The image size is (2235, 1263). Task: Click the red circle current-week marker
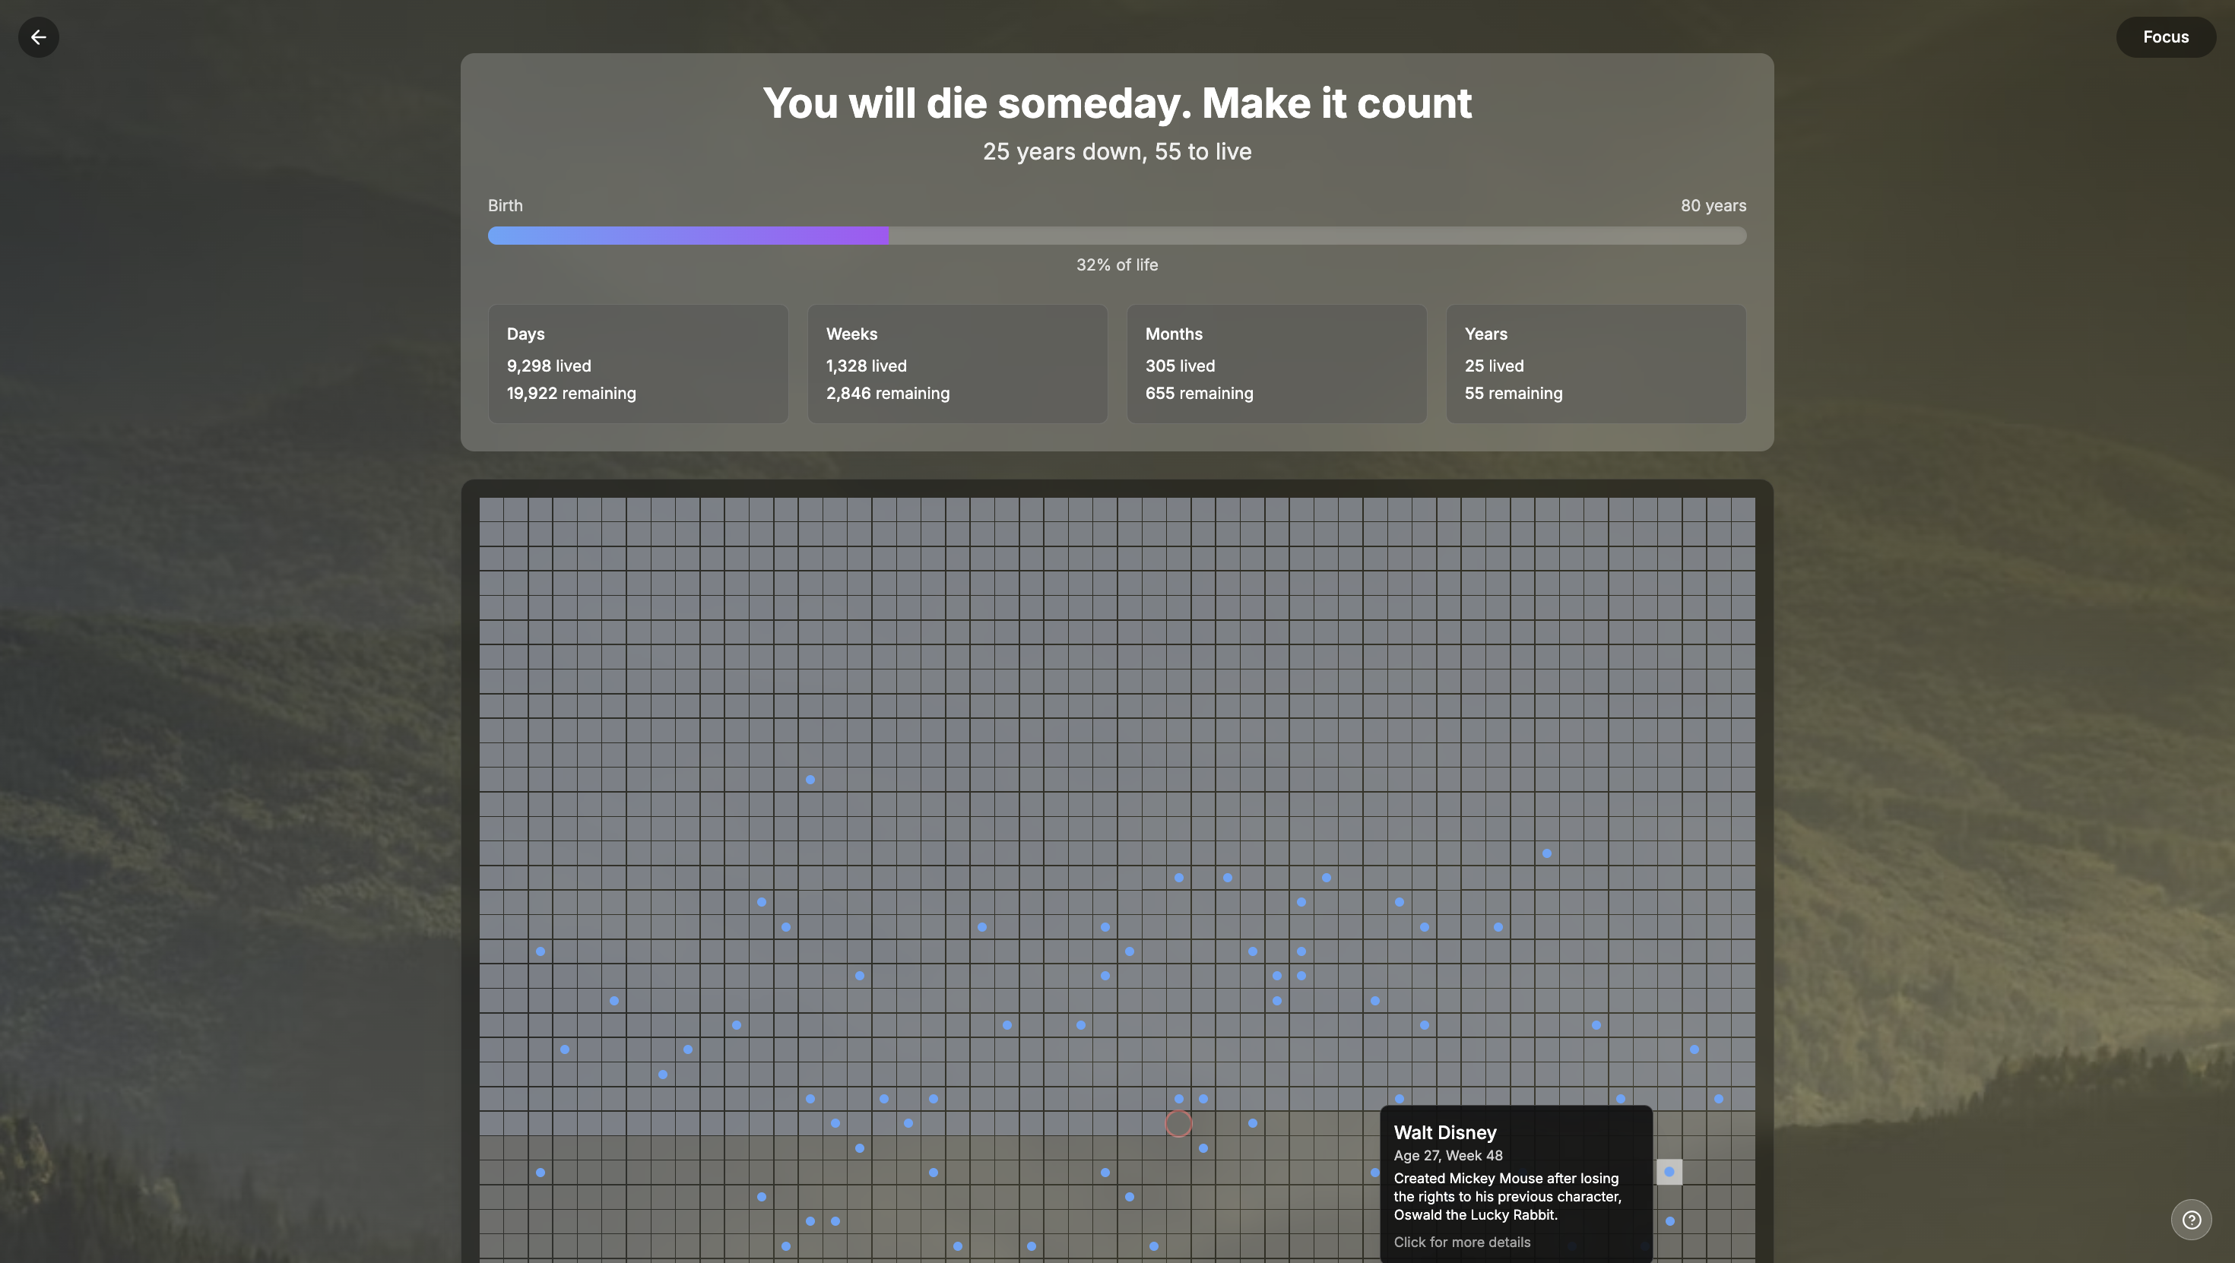[1178, 1123]
